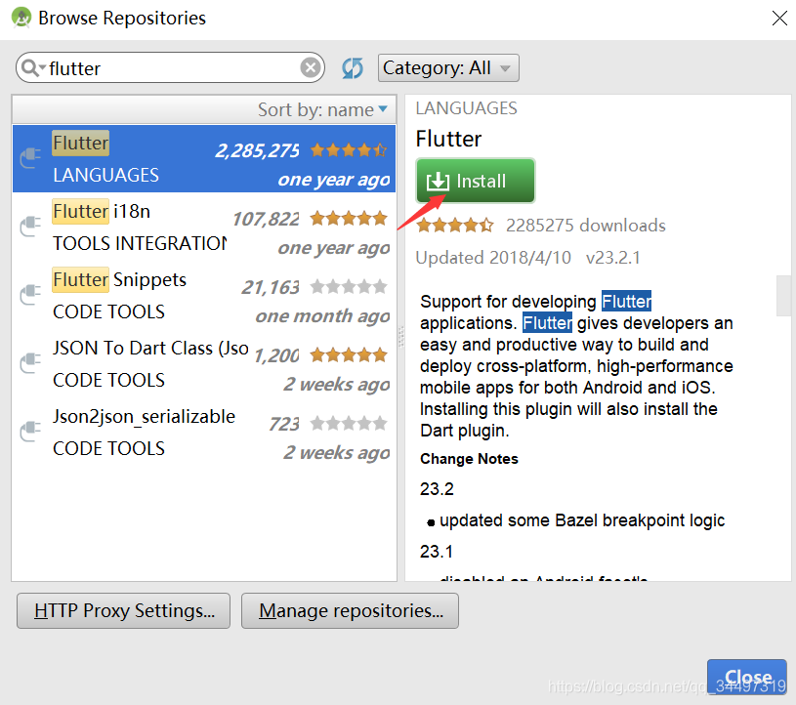
Task: Click the description panel scrollbar
Action: [x=783, y=296]
